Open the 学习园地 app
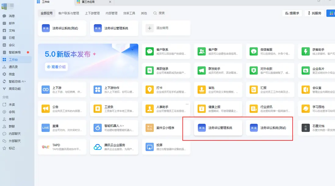This screenshot has height=186, width=335. [316, 109]
